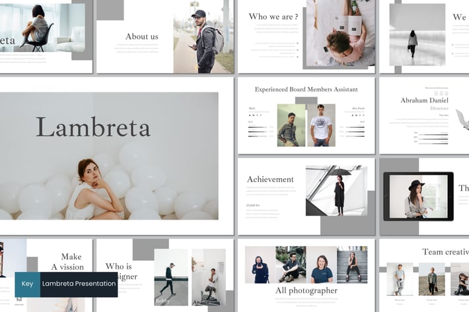The image size is (469, 312).
Task: Click the "23,000 Pts" text on Achievement slide
Action: point(253,205)
